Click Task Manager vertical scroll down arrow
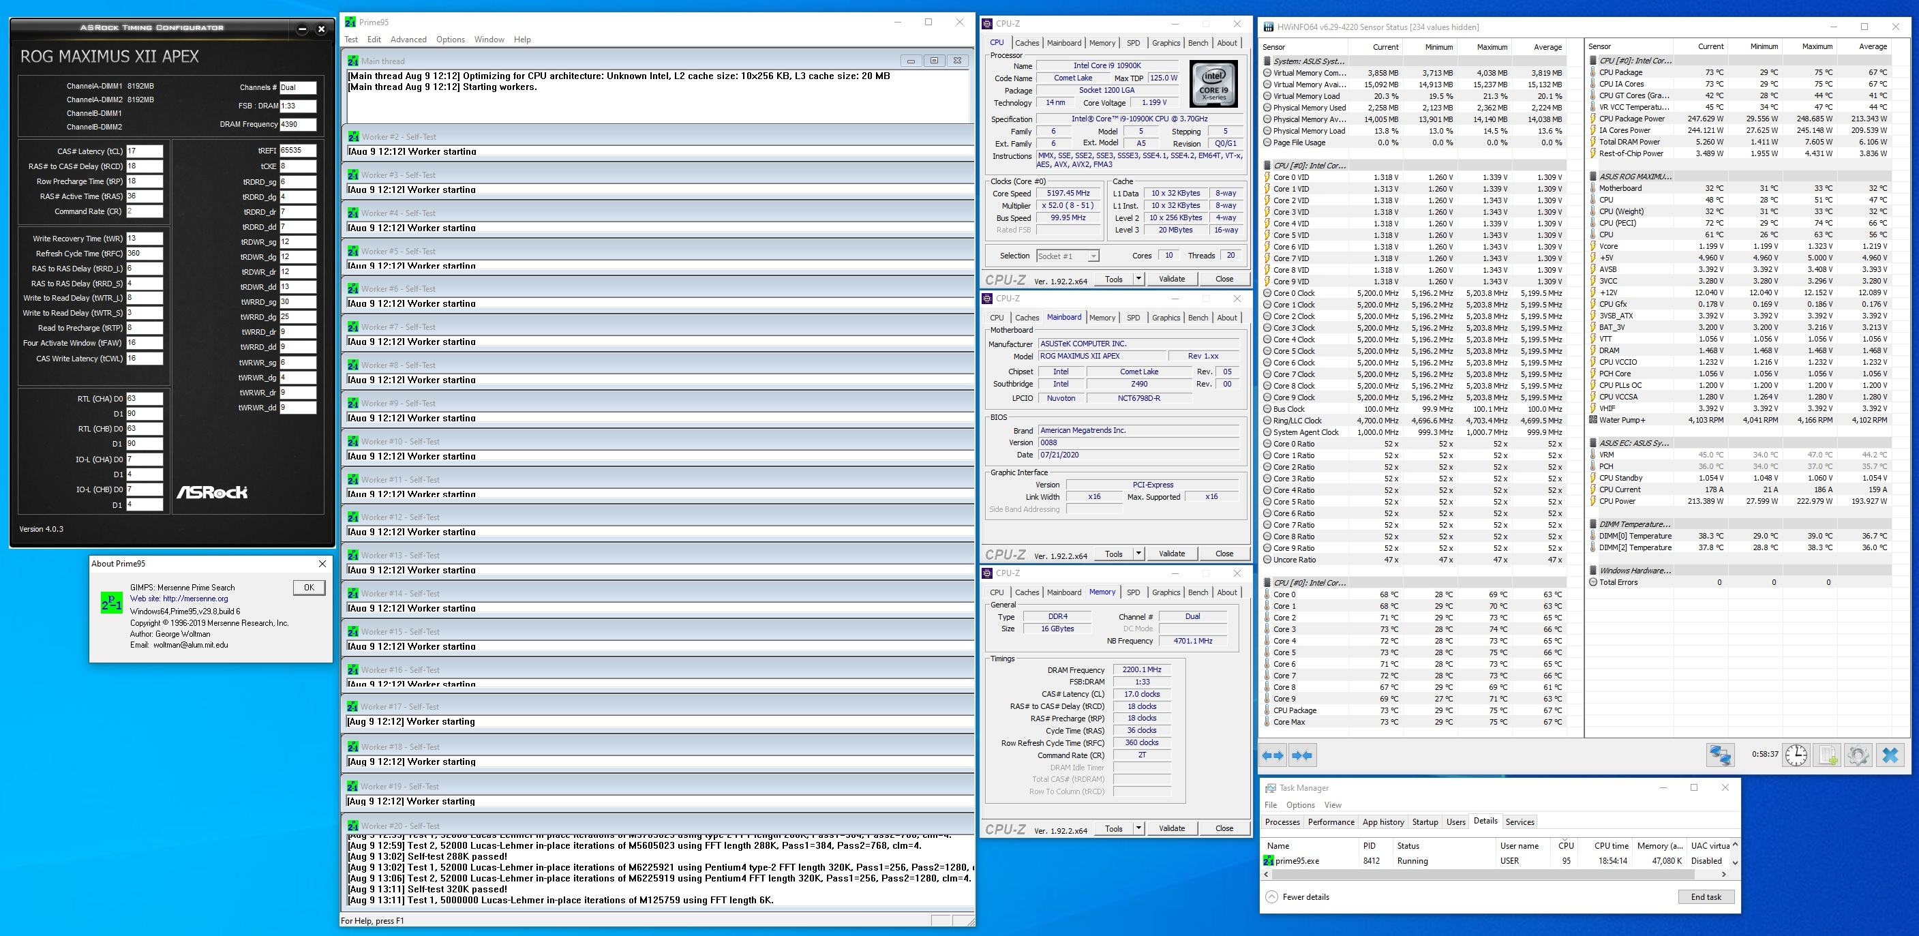The image size is (1919, 936). [1735, 862]
